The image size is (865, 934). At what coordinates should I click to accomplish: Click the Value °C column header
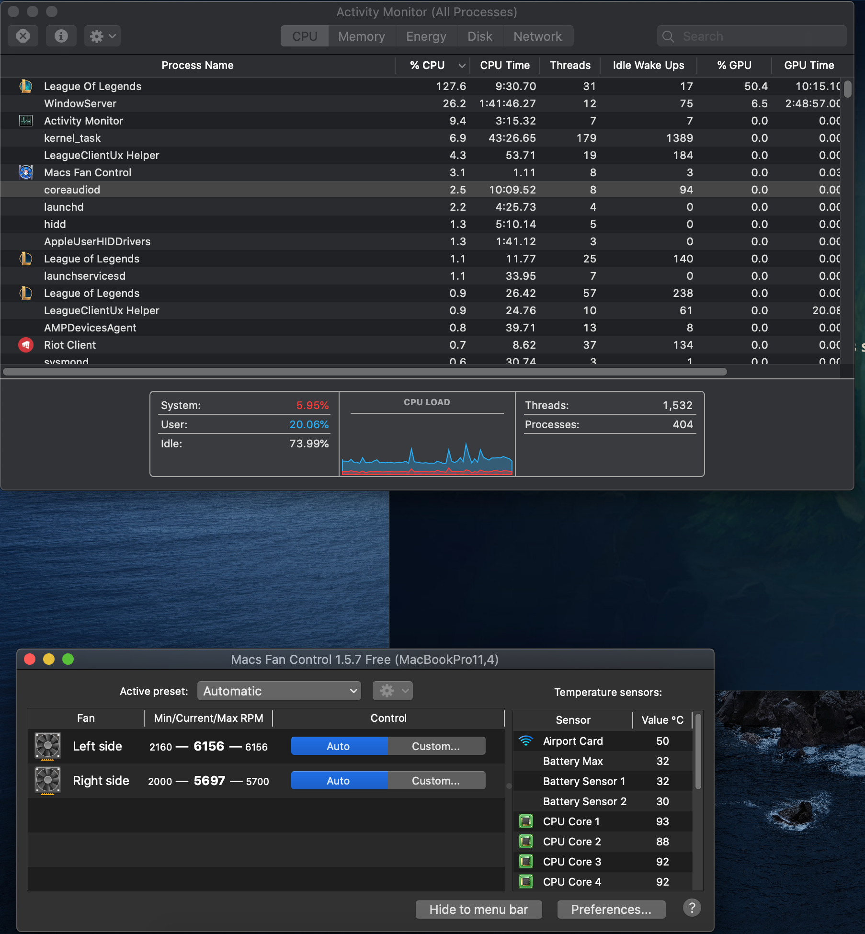tap(662, 720)
